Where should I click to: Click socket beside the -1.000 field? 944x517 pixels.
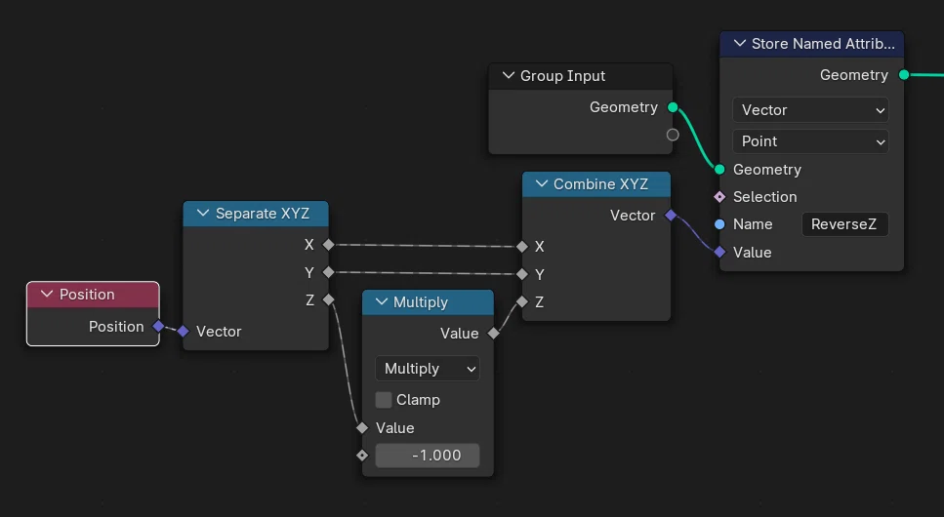click(362, 456)
